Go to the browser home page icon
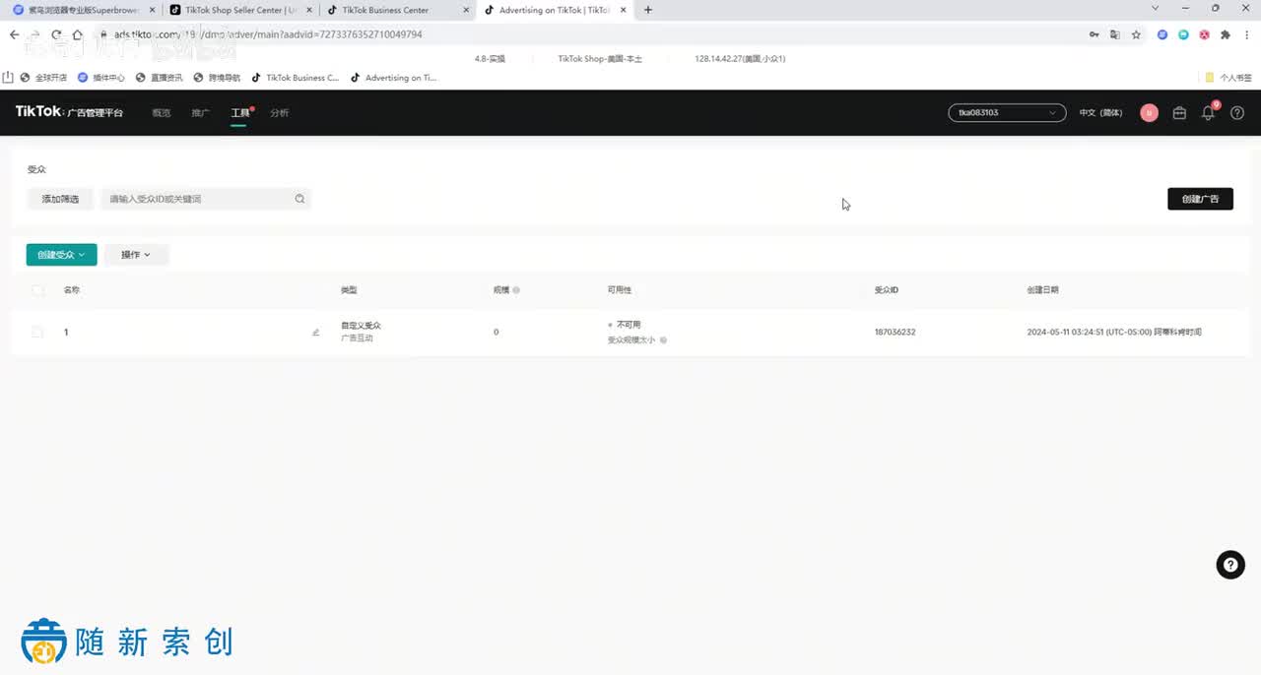 point(77,34)
